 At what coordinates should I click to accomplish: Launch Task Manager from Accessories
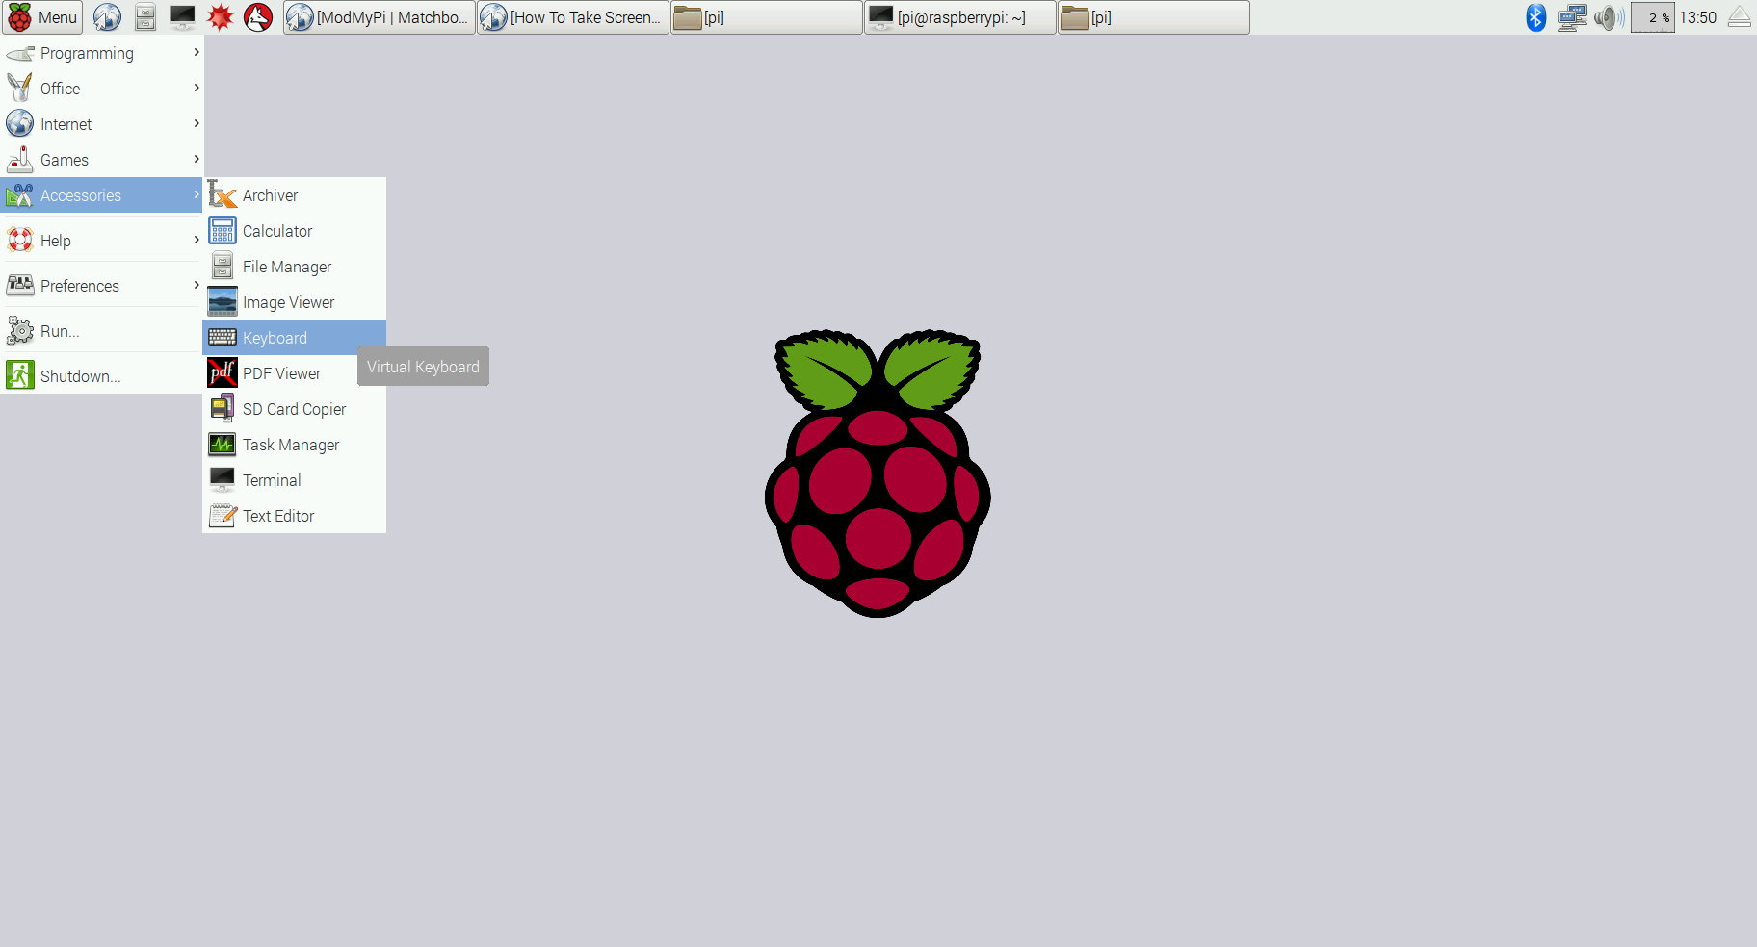click(x=295, y=445)
